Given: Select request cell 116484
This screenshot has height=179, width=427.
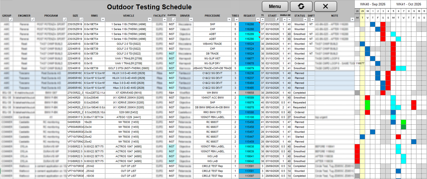Looking at the screenshot, I should (249, 83).
